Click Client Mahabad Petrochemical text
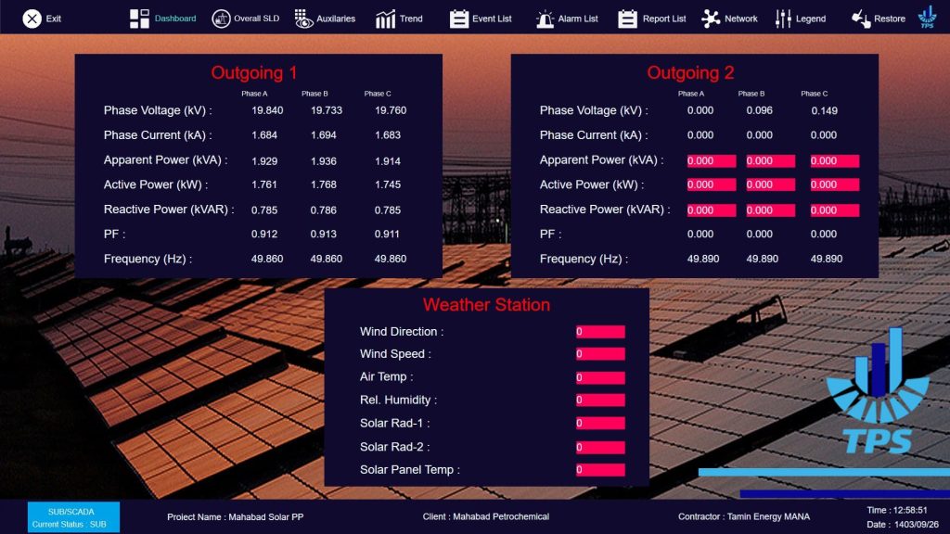Screen dimensions: 950x534 click(486, 516)
